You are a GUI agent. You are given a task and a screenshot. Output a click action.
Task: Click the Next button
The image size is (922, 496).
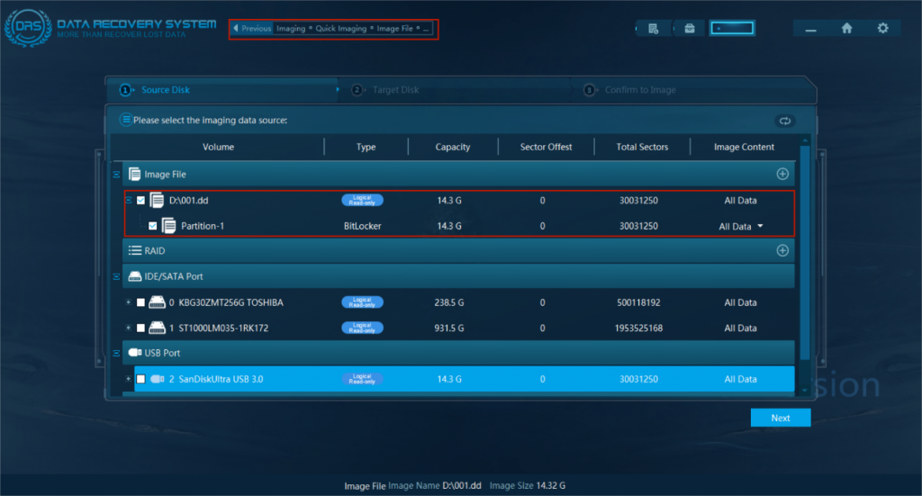tap(780, 418)
